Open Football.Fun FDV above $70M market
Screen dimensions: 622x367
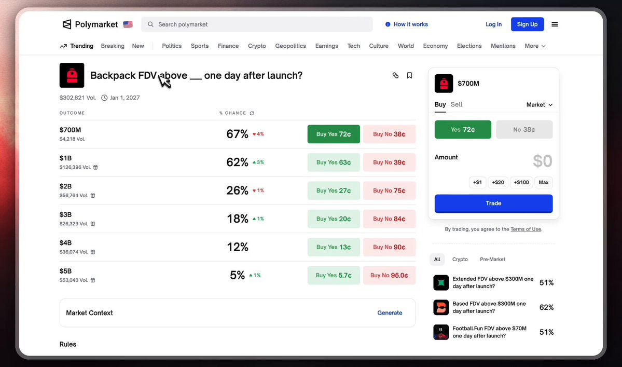click(x=490, y=332)
